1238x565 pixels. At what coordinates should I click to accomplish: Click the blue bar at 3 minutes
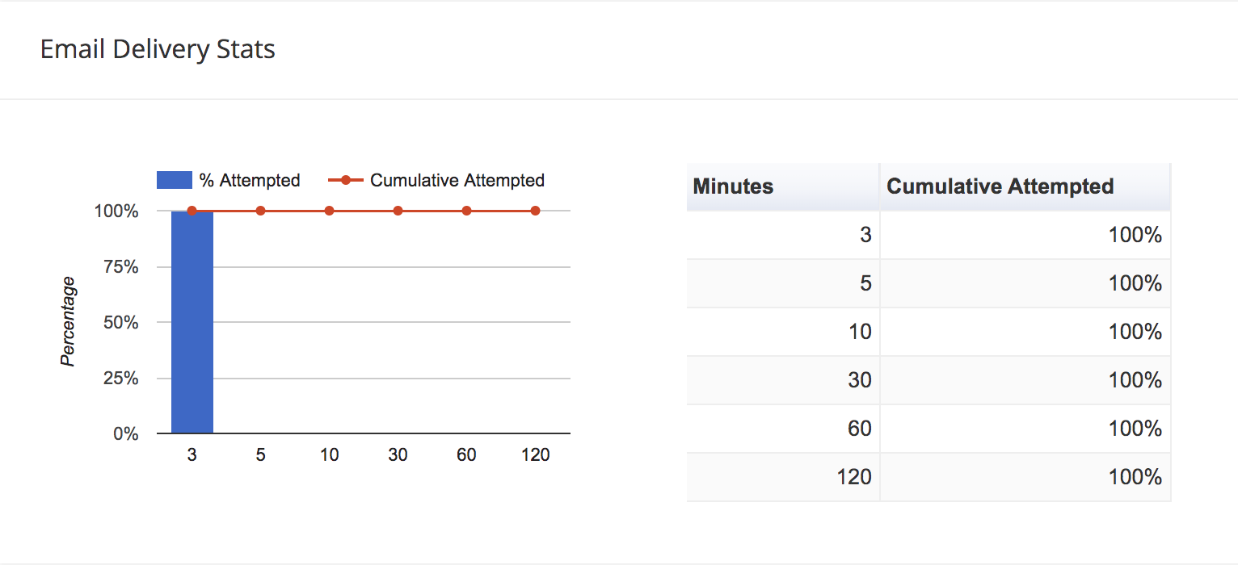(x=192, y=323)
